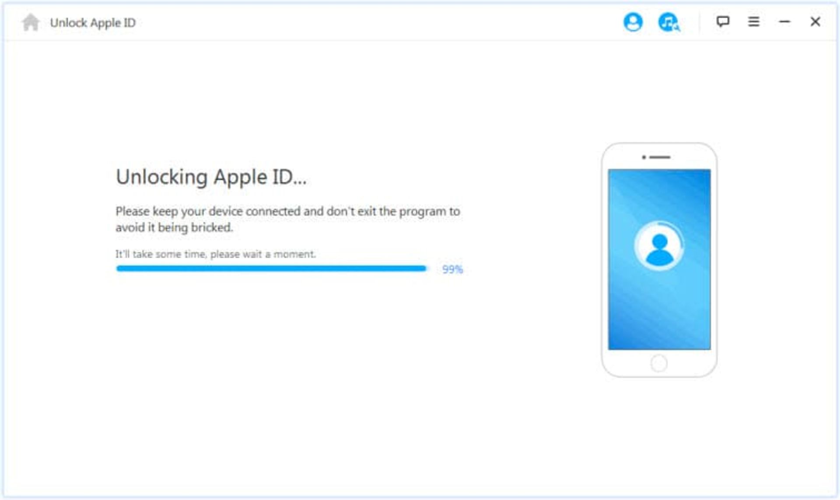Click the phone illustration's front camera dot
The width and height of the screenshot is (840, 500).
pos(644,157)
